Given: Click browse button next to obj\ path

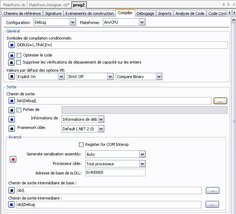Looking at the screenshot, I should click(x=212, y=191).
